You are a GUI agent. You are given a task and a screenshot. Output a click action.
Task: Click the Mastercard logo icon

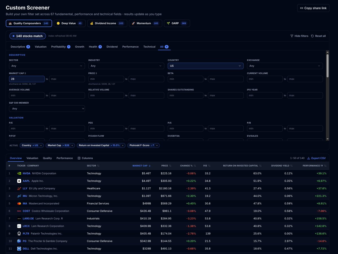point(19,203)
